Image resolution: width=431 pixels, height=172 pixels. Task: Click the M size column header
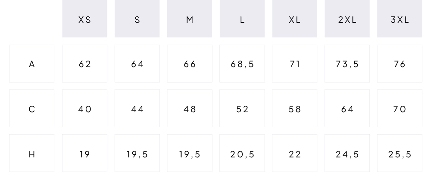click(x=190, y=19)
